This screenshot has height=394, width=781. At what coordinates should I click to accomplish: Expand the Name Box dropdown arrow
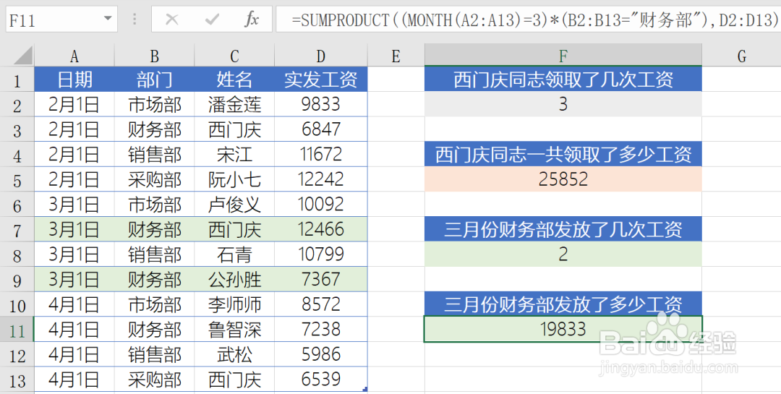[x=108, y=19]
